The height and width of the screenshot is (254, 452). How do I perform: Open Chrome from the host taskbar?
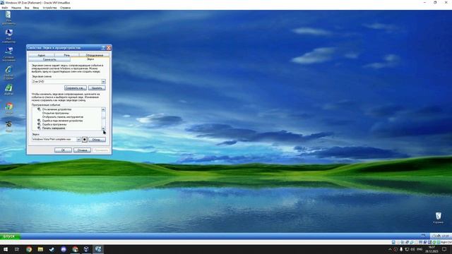pos(29,249)
